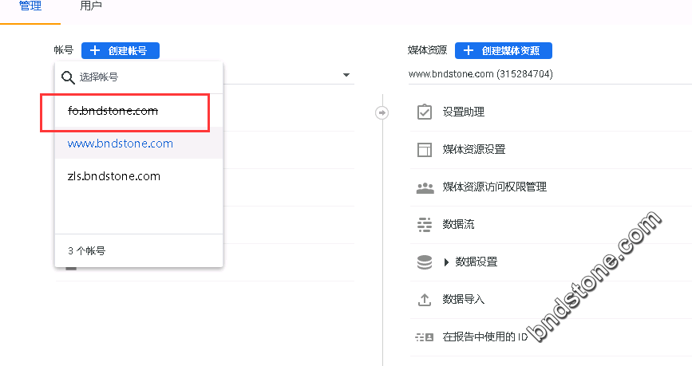Viewport: 692px width, 366px height.
Task: Open the 设置助理 checklist icon
Action: pyautogui.click(x=424, y=112)
